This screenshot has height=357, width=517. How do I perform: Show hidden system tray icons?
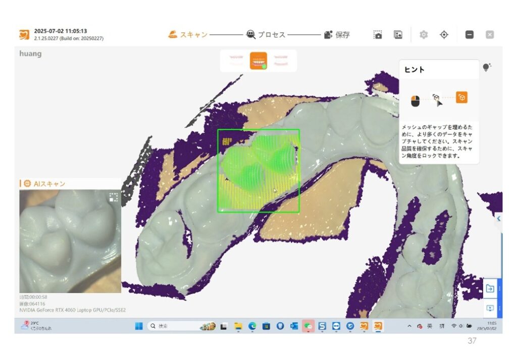coord(409,326)
